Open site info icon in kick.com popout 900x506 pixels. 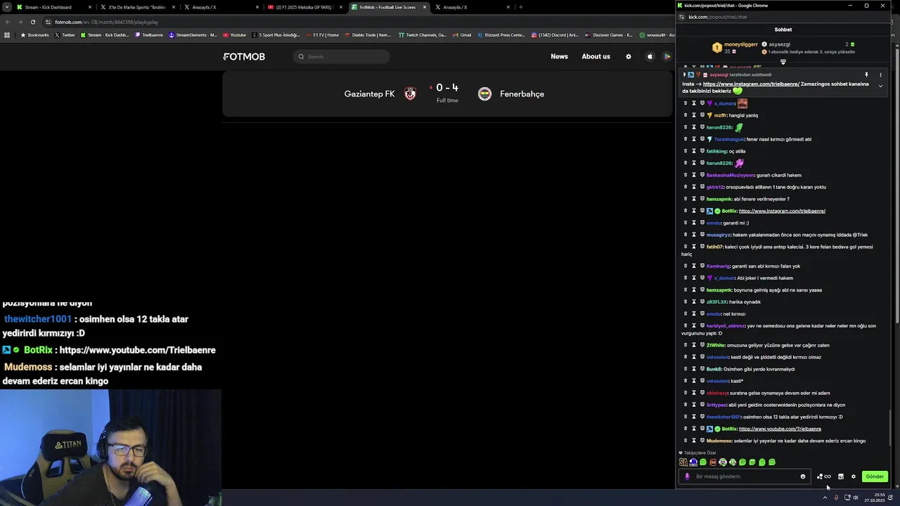point(681,17)
